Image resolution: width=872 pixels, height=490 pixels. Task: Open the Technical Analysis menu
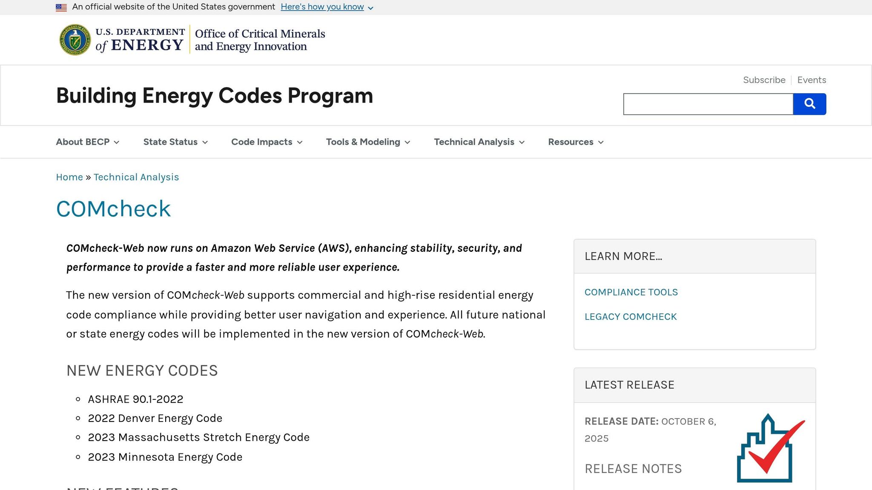pos(479,142)
